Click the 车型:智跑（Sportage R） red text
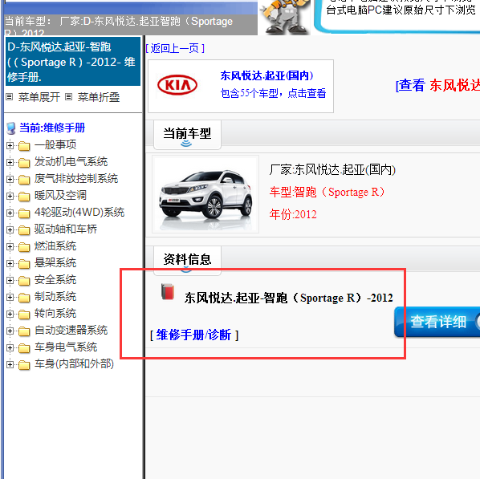Viewport: 480px width, 479px height. [x=327, y=193]
